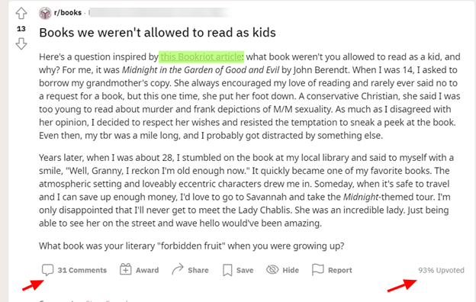
Task: Click the flag Report icon
Action: point(318,269)
